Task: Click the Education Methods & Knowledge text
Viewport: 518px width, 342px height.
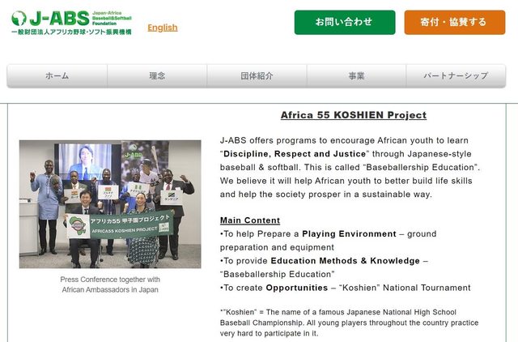Action: tap(346, 261)
